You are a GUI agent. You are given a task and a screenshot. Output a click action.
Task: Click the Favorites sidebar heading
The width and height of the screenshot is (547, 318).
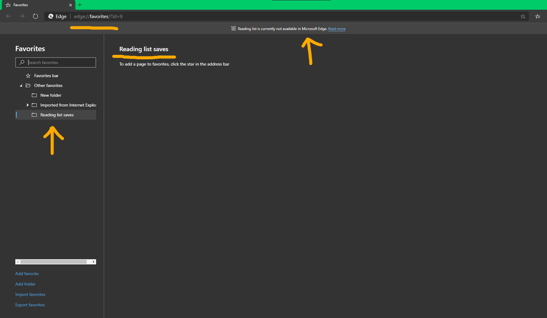point(30,49)
